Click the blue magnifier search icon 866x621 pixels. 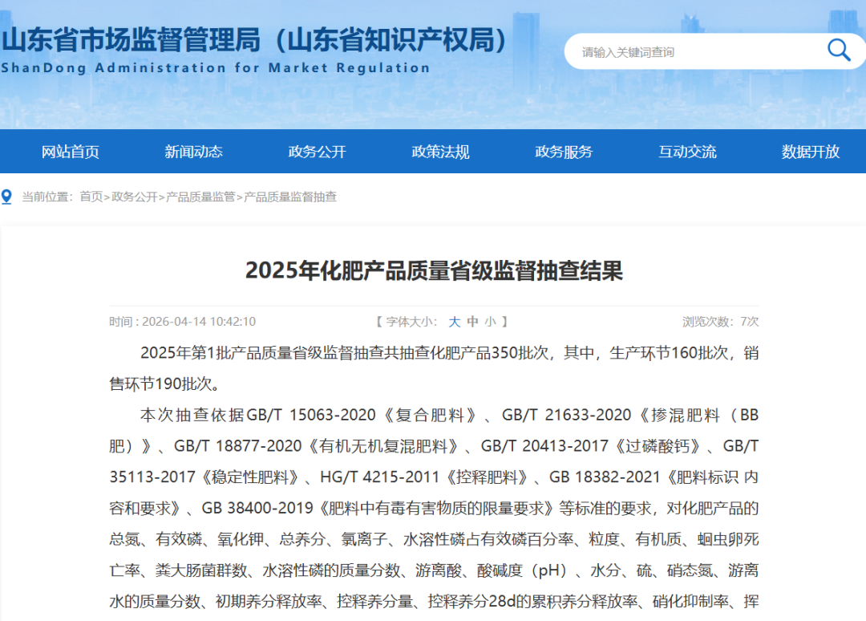(x=839, y=50)
